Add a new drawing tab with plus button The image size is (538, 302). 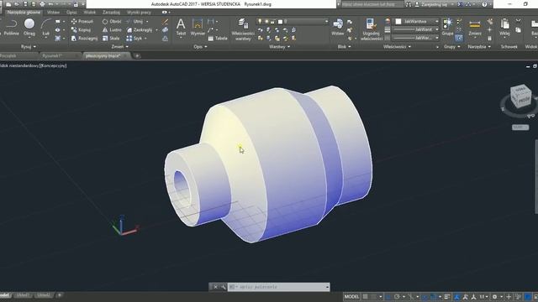pos(137,56)
